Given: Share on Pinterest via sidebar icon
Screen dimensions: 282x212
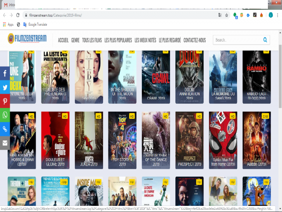Looking at the screenshot, I should pyautogui.click(x=5, y=101).
